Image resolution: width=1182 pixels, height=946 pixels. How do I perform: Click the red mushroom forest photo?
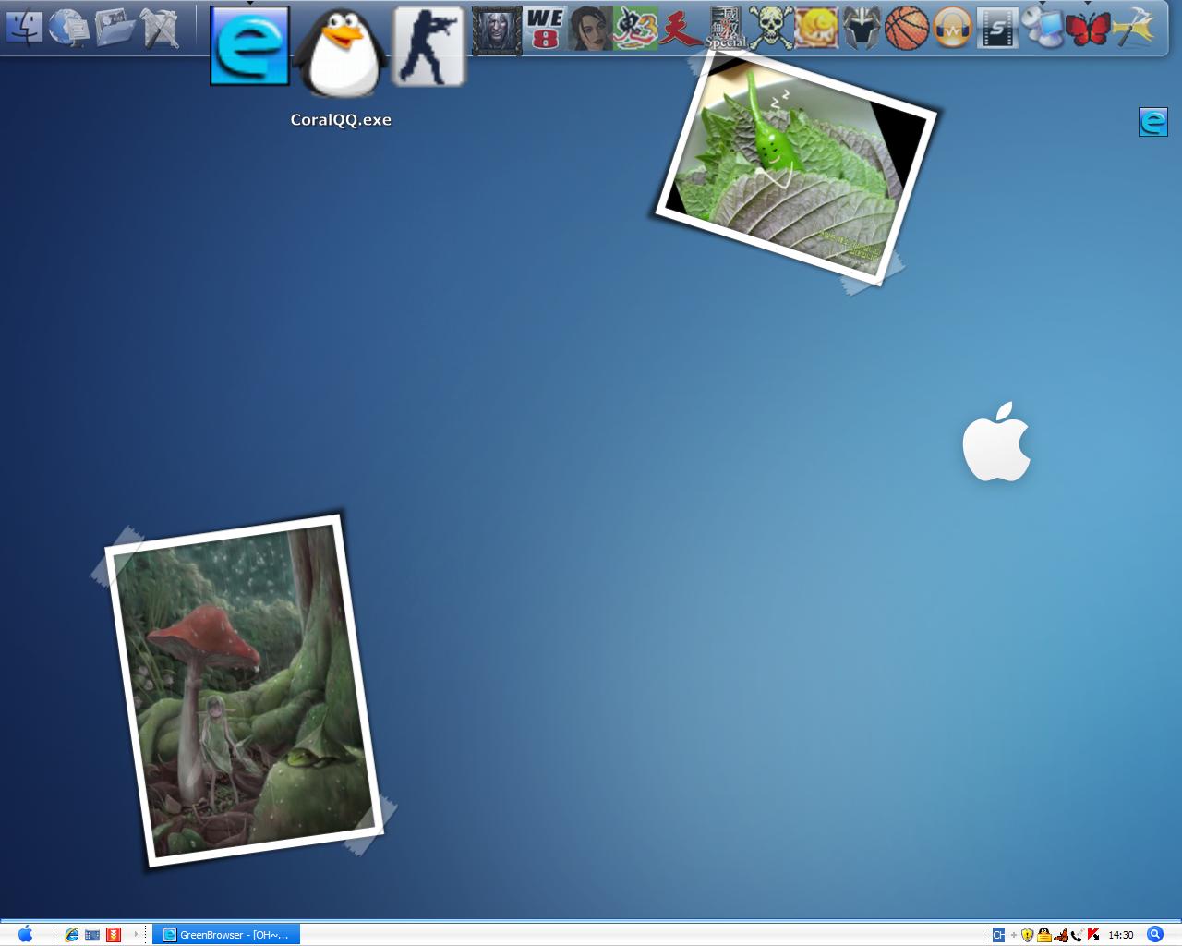click(x=244, y=691)
